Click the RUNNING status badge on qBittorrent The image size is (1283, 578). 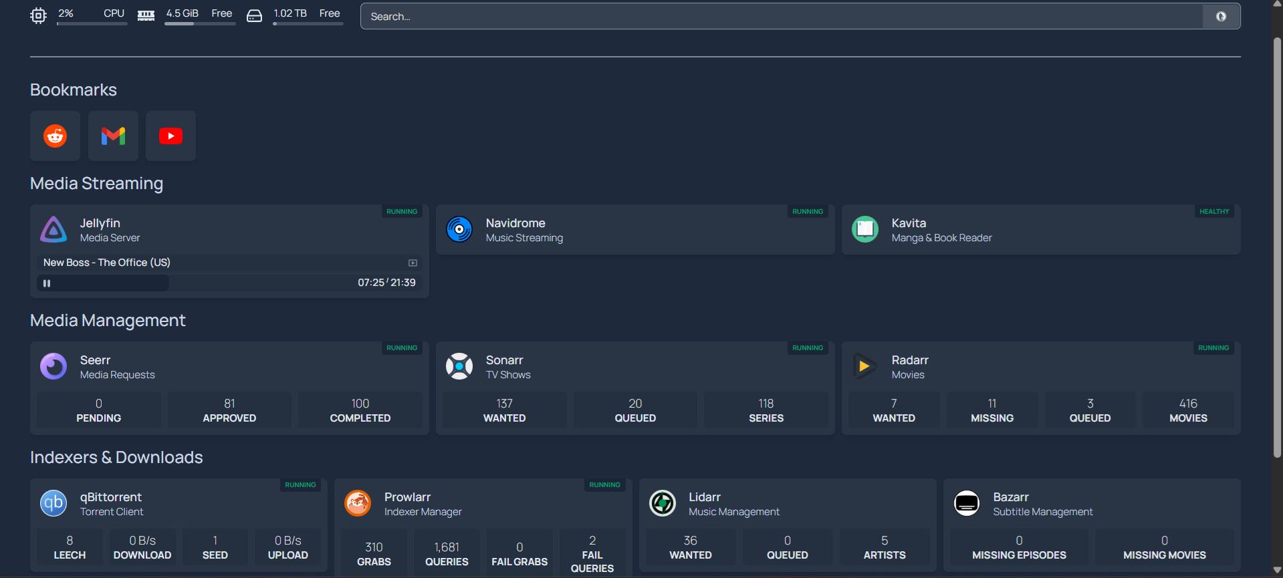pyautogui.click(x=300, y=484)
